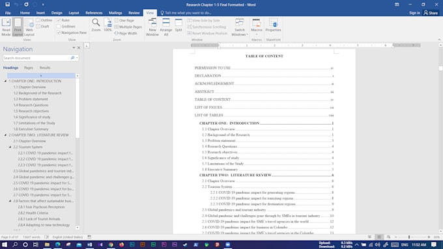This screenshot has height=249, width=443.
Task: Collapse Chapter Two Literature Review heading
Action: [5, 135]
